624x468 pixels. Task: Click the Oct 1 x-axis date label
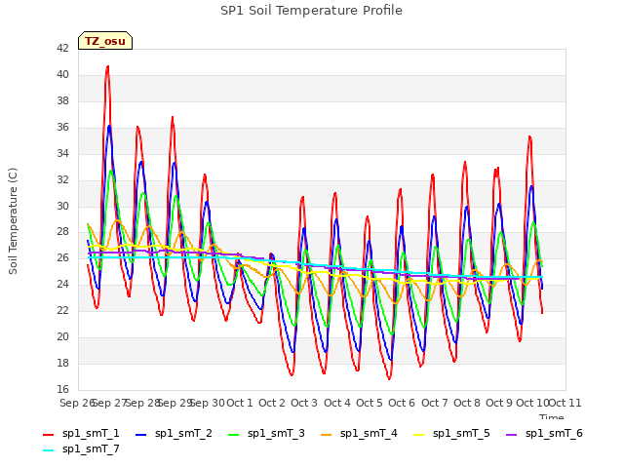(x=240, y=403)
